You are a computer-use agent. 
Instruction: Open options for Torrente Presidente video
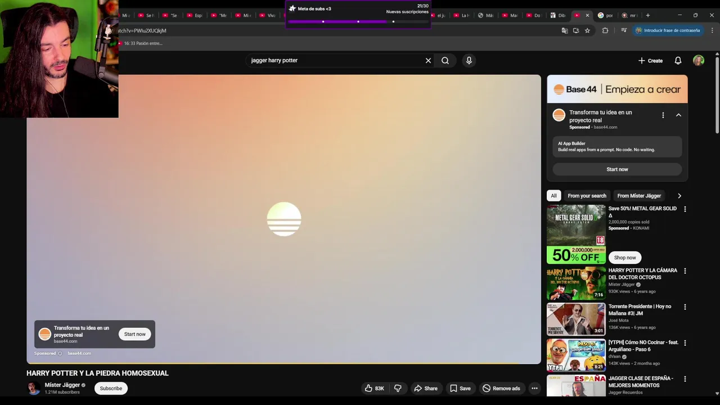(x=685, y=307)
